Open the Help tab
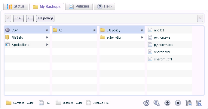This screenshot has width=208, height=109. click(x=104, y=6)
